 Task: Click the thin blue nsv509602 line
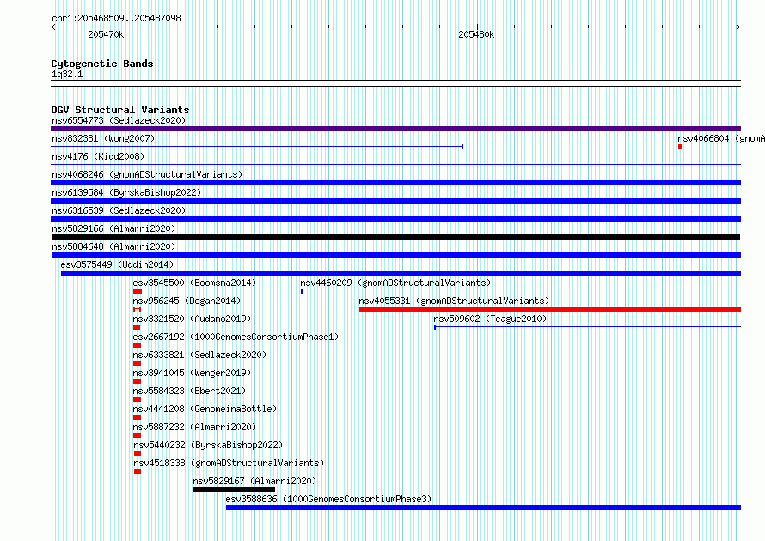(587, 327)
